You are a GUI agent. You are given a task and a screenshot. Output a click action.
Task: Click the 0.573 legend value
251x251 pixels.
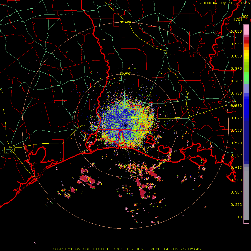(x=236, y=131)
